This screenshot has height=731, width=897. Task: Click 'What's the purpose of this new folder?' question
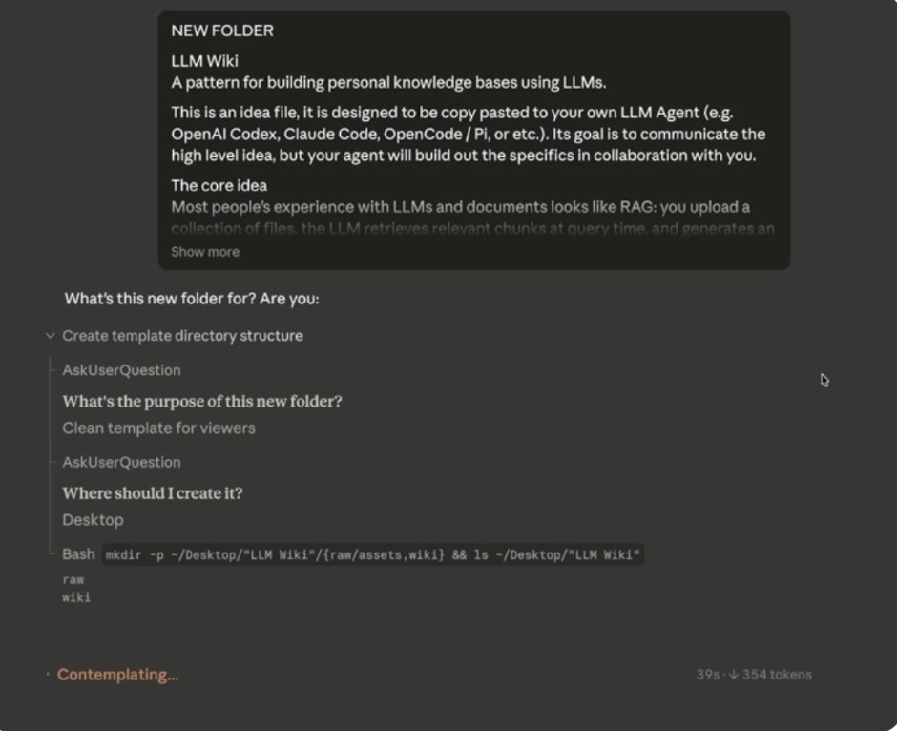(x=202, y=402)
